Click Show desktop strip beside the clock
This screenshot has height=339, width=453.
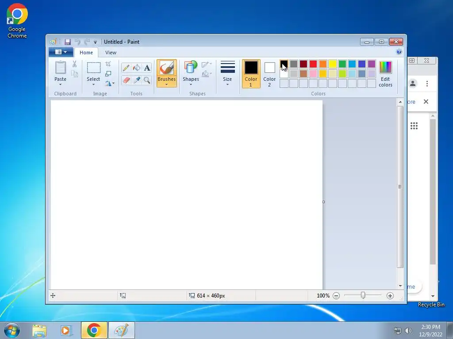[x=450, y=330]
